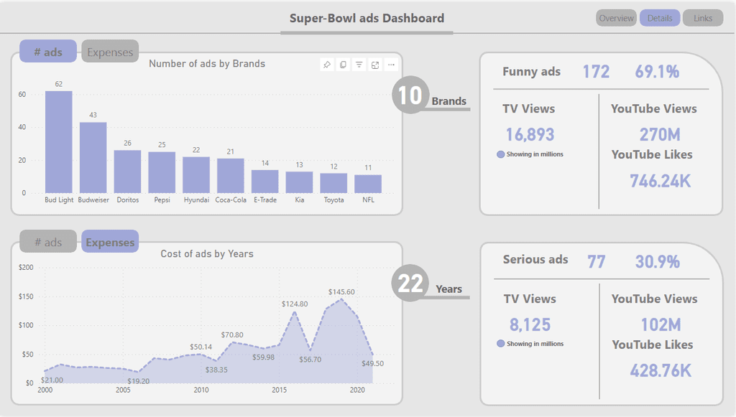Toggle the top chart to Expenses
Image resolution: width=736 pixels, height=417 pixels.
pos(110,52)
